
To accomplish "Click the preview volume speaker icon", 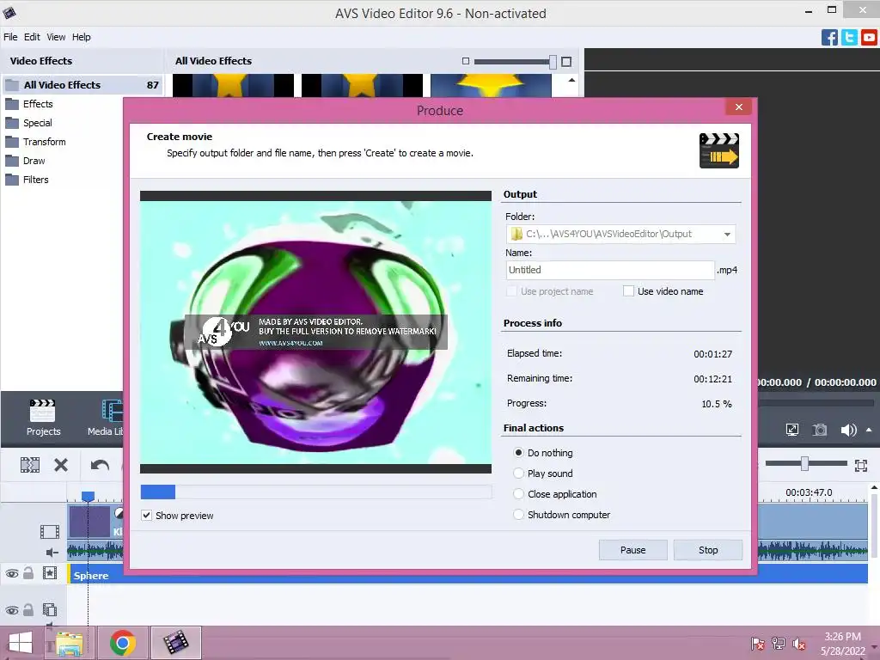I will point(848,430).
